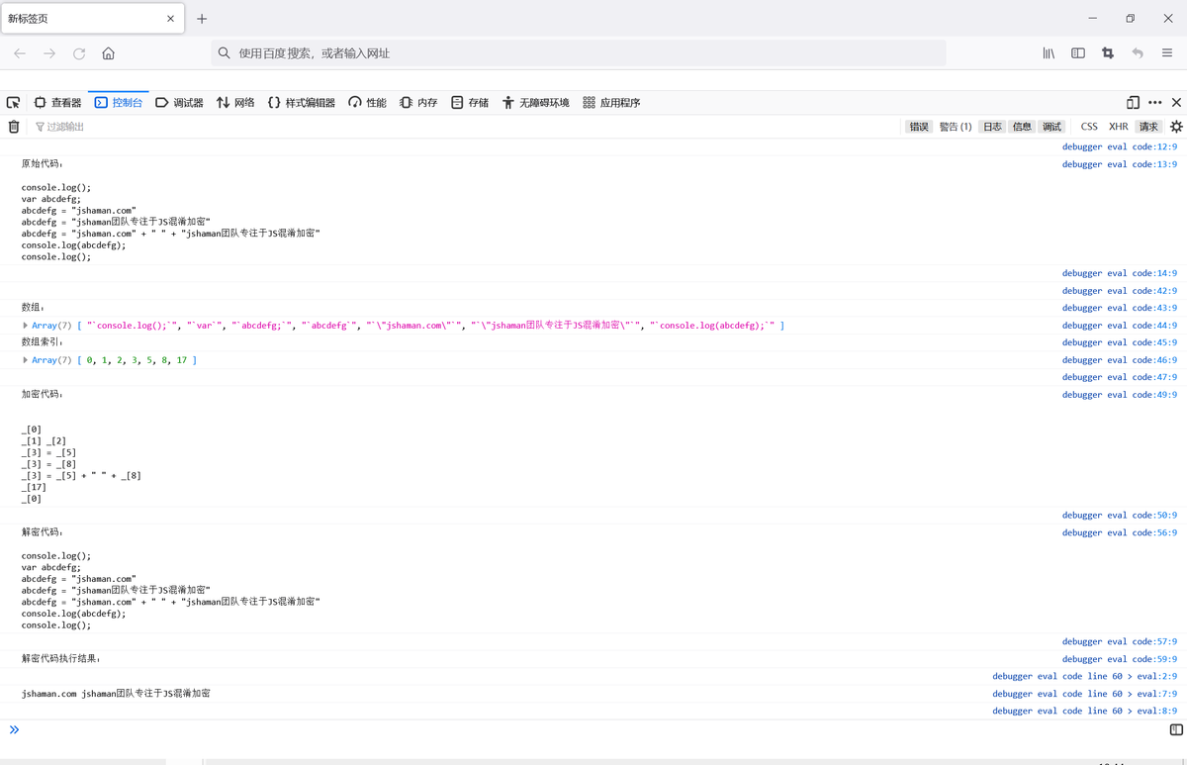The image size is (1187, 765).
Task: Activate the element picker tool
Action: pos(13,102)
